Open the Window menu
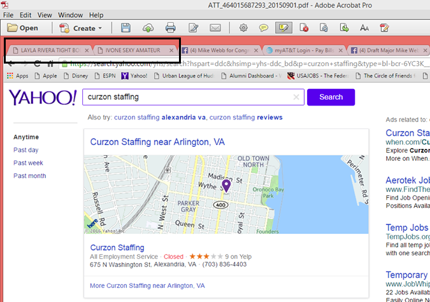430x302 pixels. (x=70, y=15)
